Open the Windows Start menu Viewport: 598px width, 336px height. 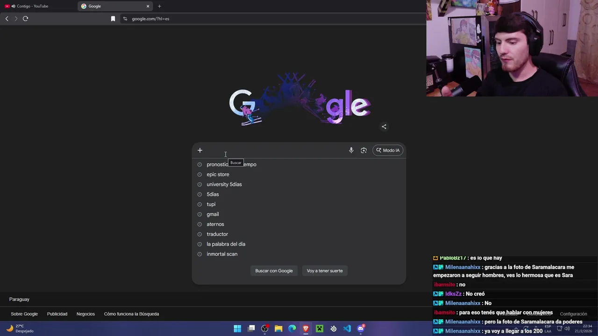coord(237,329)
